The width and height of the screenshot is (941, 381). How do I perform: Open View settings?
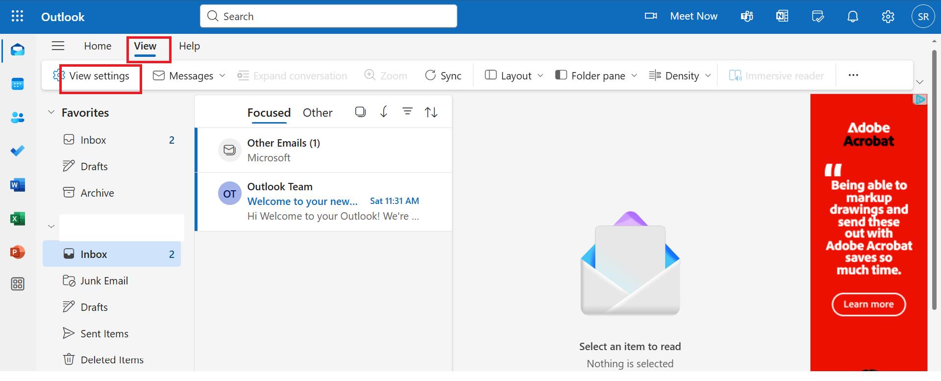click(x=91, y=76)
